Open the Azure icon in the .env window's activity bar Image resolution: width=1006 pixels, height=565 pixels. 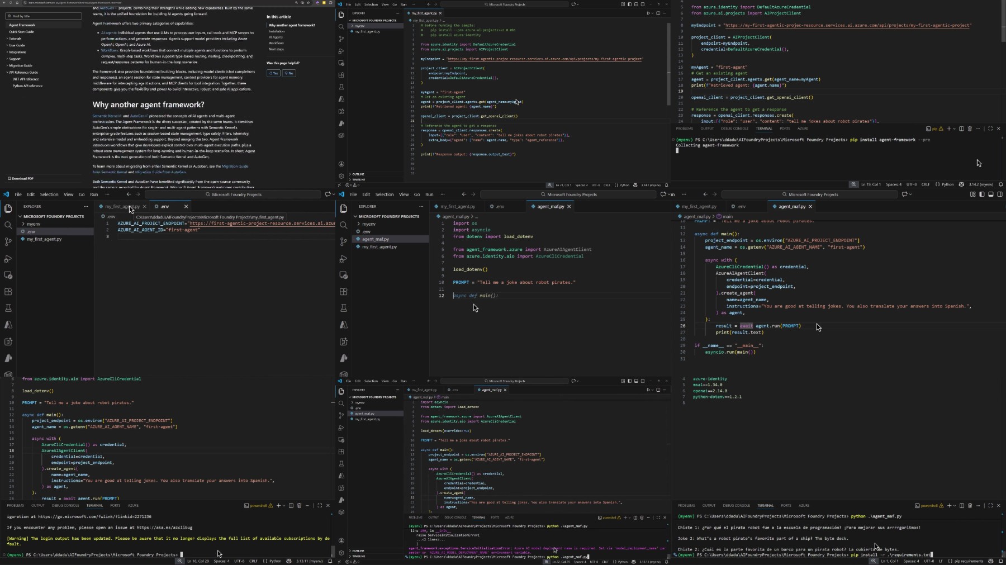coord(8,325)
